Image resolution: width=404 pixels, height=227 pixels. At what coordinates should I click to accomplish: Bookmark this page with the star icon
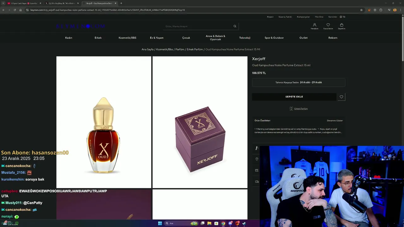pyautogui.click(x=361, y=10)
